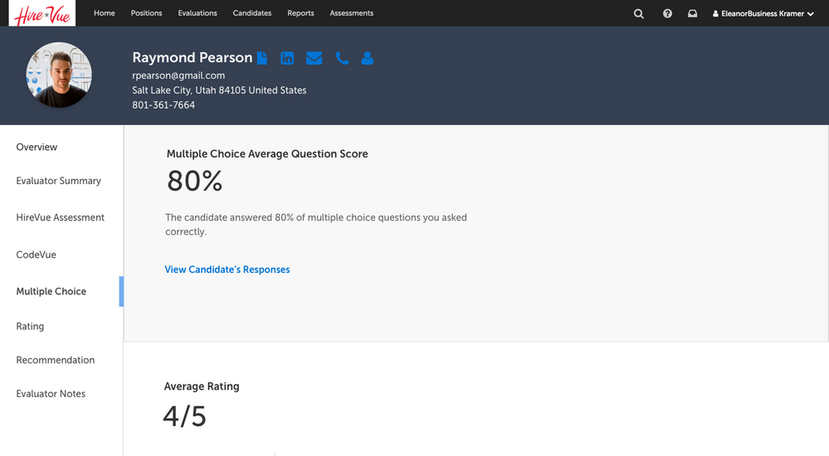
Task: Jump to Recommendation section in sidebar
Action: (x=56, y=360)
